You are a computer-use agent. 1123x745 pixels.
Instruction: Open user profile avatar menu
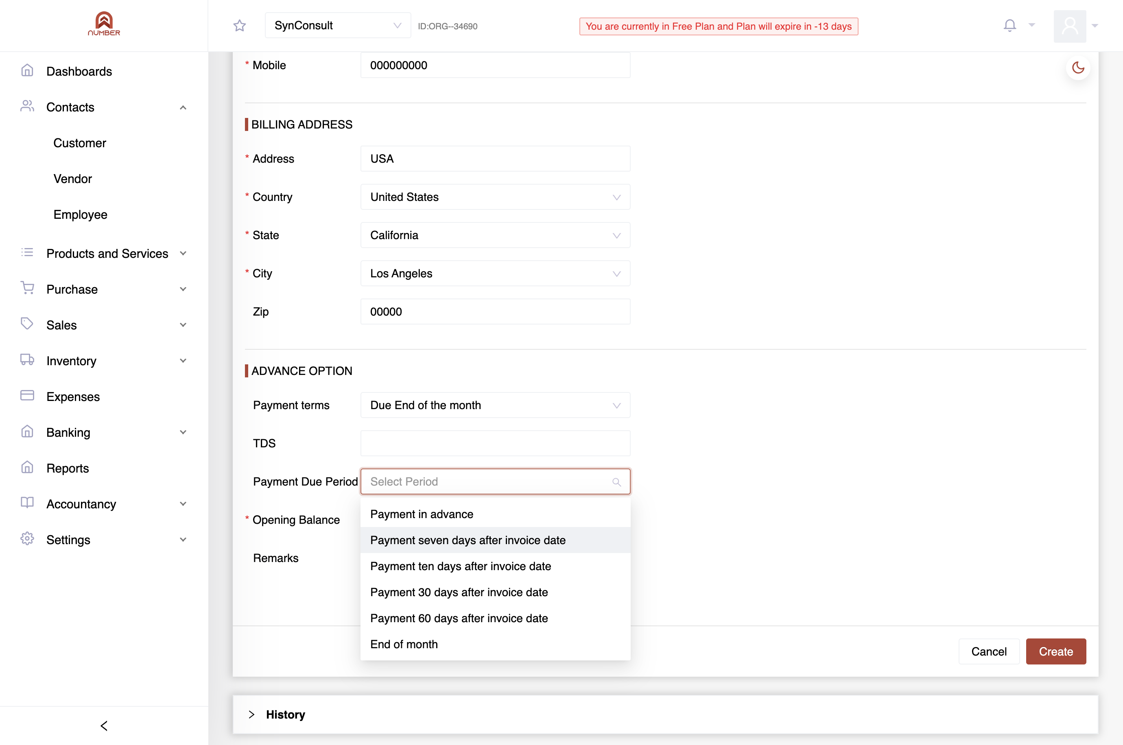(1070, 26)
